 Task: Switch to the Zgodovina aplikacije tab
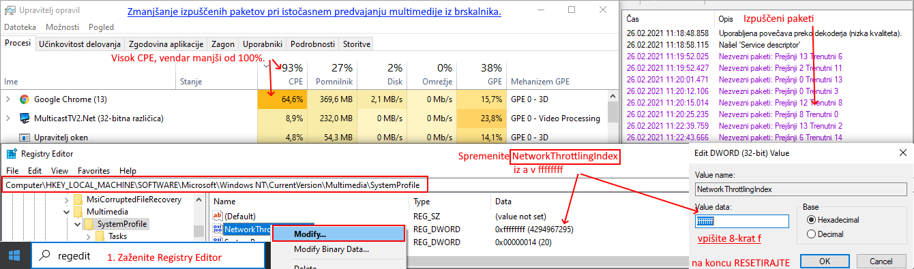(166, 44)
